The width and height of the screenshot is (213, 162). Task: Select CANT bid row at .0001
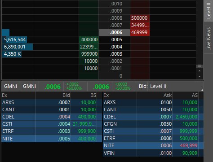click(52, 109)
